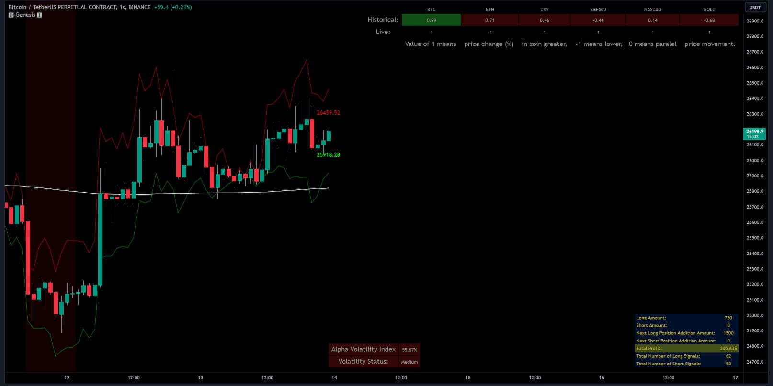
Task: Click the Live: row label
Action: (383, 32)
